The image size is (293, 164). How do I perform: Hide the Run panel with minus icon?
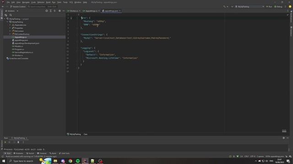[x=288, y=138]
